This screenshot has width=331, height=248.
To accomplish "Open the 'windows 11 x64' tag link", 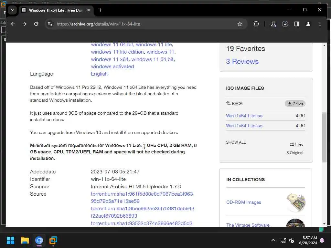I will [x=110, y=59].
